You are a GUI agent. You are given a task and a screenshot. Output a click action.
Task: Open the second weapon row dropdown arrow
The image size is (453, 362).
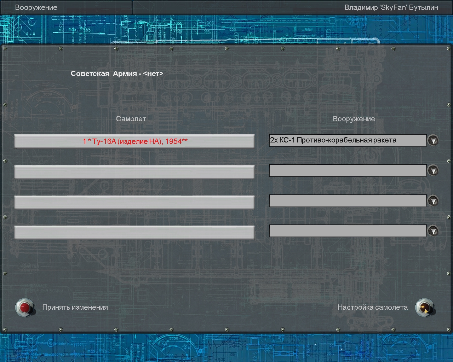tap(433, 171)
